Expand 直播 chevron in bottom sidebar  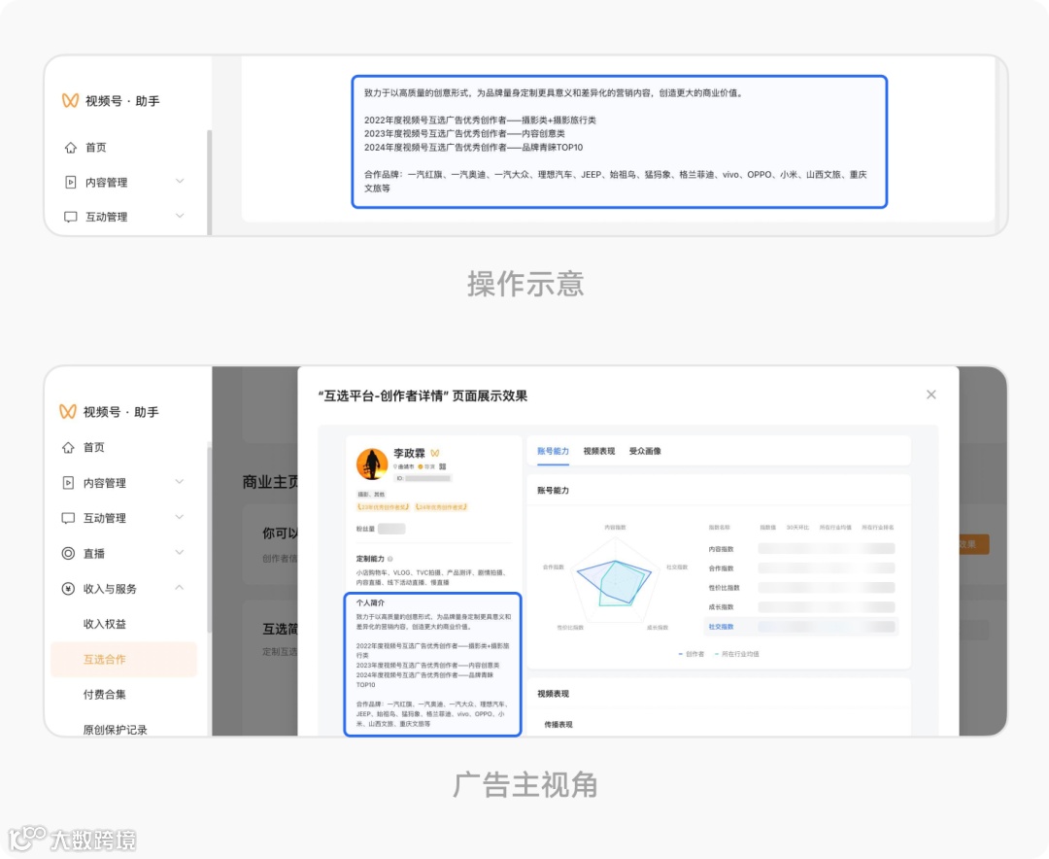click(x=180, y=552)
